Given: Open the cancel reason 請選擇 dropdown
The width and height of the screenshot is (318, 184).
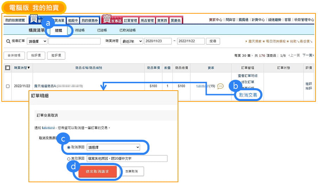Looking at the screenshot, I should (x=113, y=147).
